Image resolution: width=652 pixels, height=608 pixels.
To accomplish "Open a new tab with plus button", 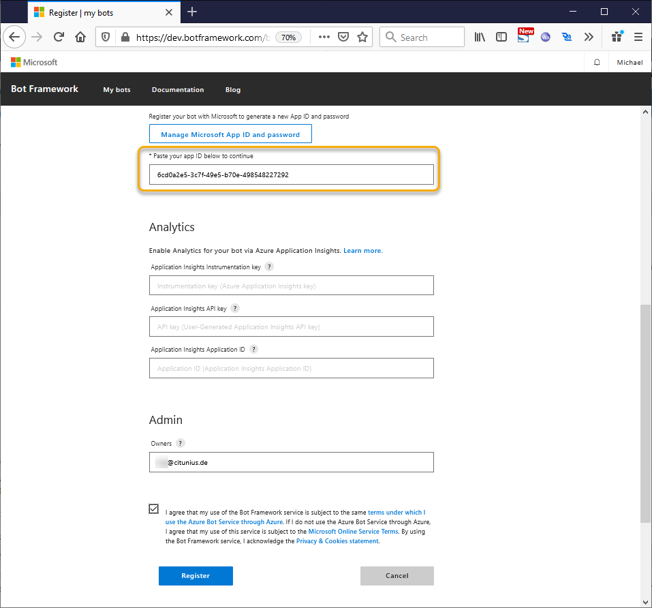I will (192, 12).
